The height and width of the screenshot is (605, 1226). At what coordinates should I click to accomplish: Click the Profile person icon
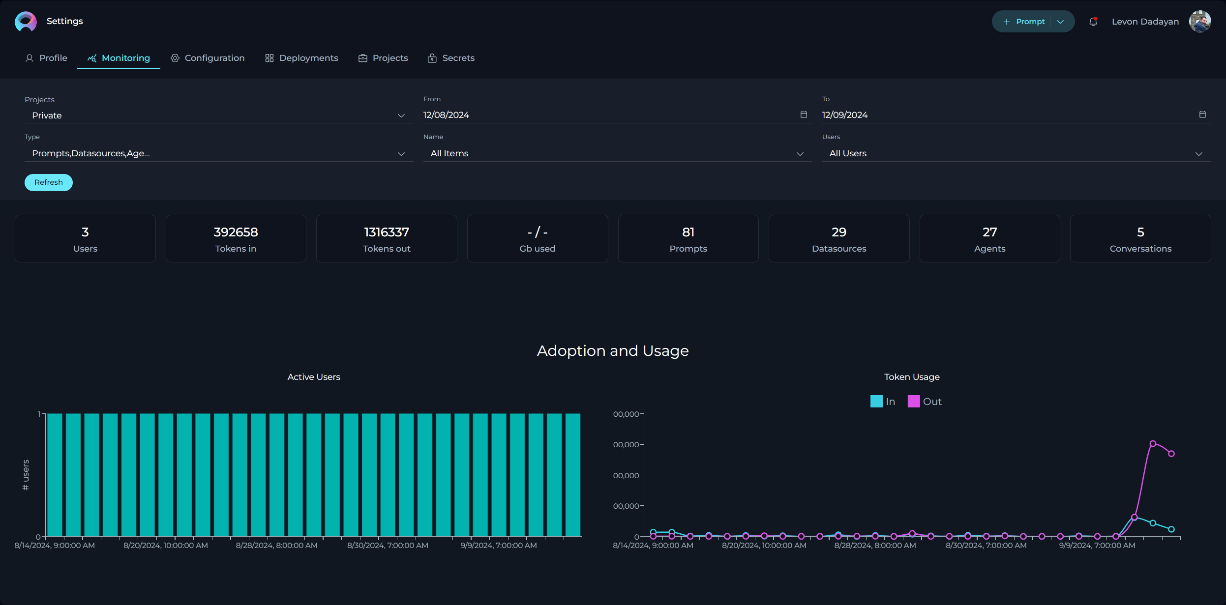pos(30,58)
